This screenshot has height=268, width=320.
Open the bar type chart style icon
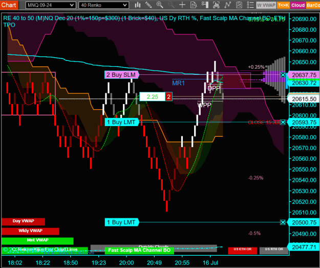(x=138, y=5)
